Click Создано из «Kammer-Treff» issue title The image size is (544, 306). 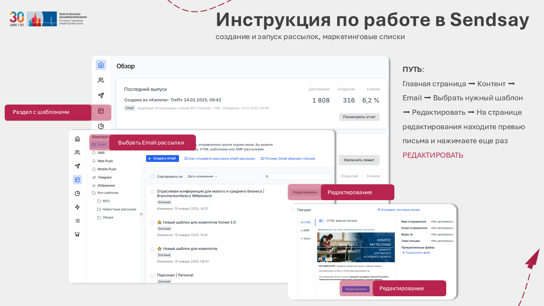(173, 100)
